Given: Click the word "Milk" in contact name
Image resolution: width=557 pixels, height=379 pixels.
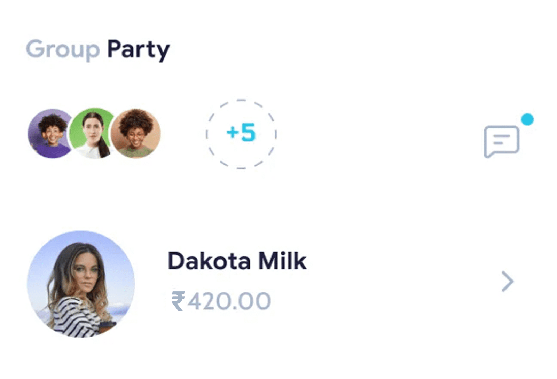Looking at the screenshot, I should pyautogui.click(x=282, y=261).
